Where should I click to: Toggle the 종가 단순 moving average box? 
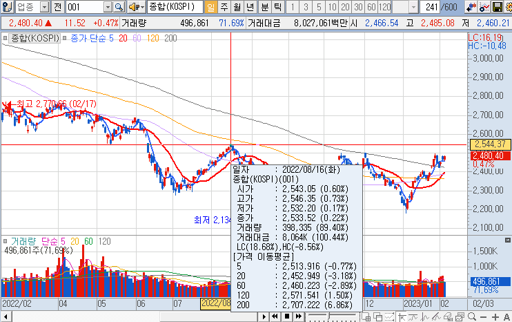click(x=64, y=38)
